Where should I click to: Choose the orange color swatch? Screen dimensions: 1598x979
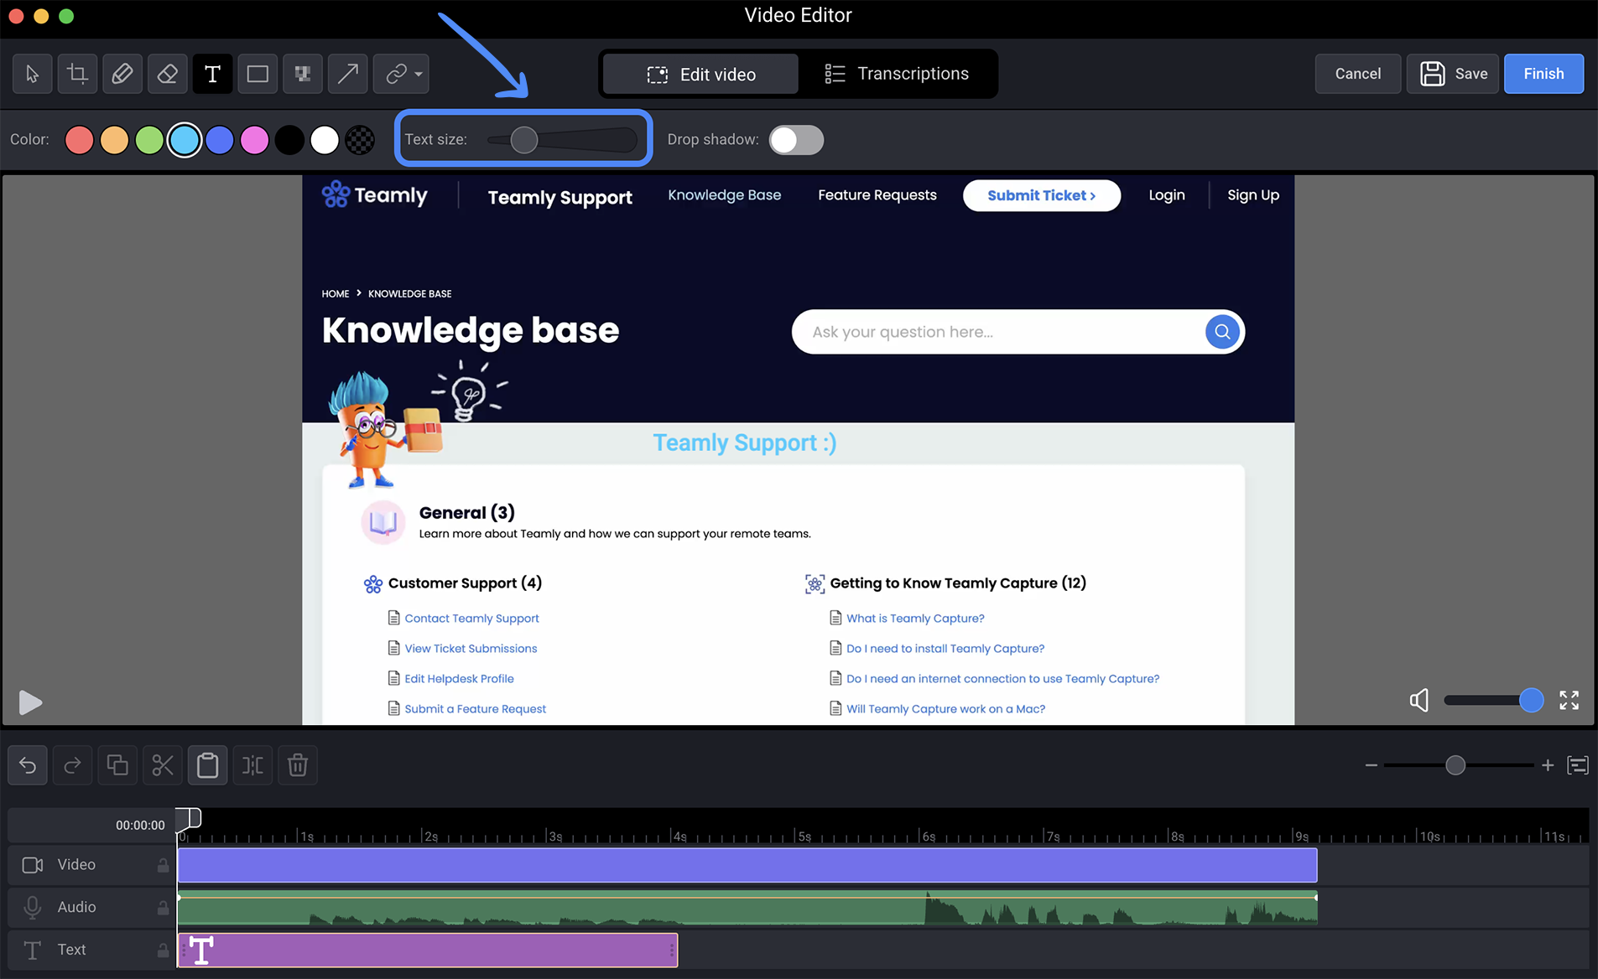point(114,140)
